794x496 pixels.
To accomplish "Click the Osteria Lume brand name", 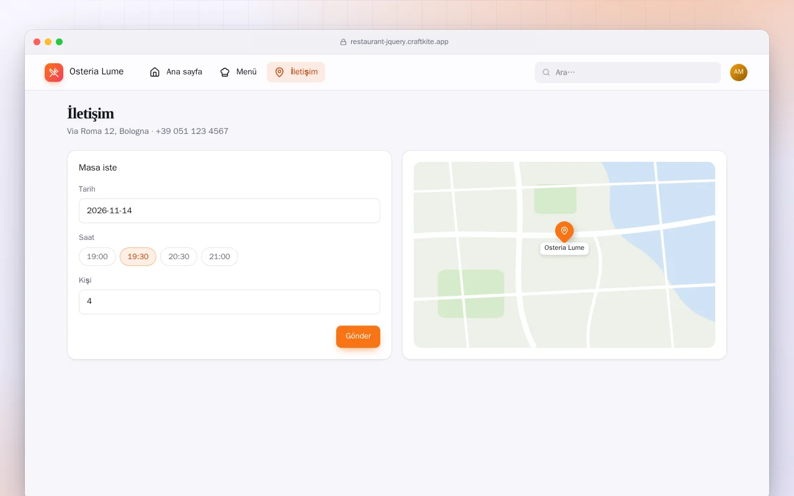I will click(97, 71).
